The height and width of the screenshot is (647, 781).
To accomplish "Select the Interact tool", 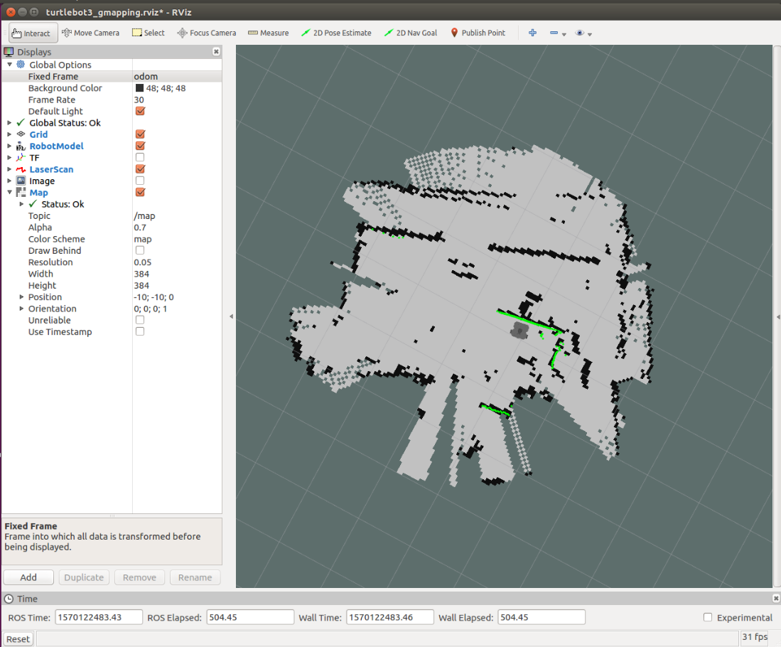I will (x=33, y=33).
